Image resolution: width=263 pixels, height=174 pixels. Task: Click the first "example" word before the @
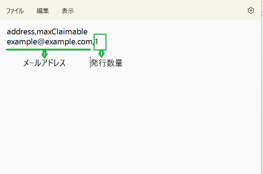pos(22,42)
